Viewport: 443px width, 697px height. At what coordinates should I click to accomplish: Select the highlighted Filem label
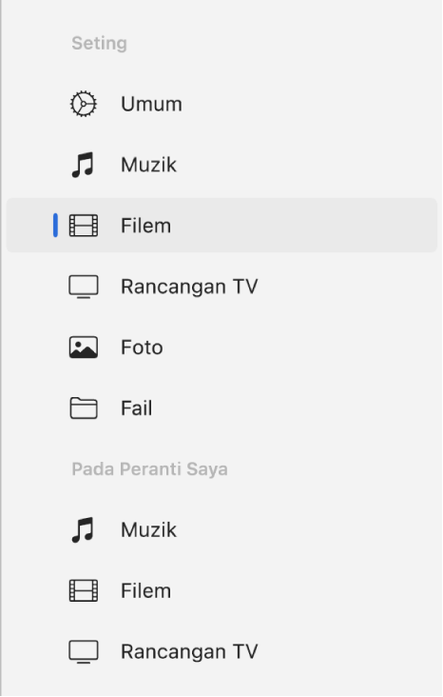[x=146, y=226]
